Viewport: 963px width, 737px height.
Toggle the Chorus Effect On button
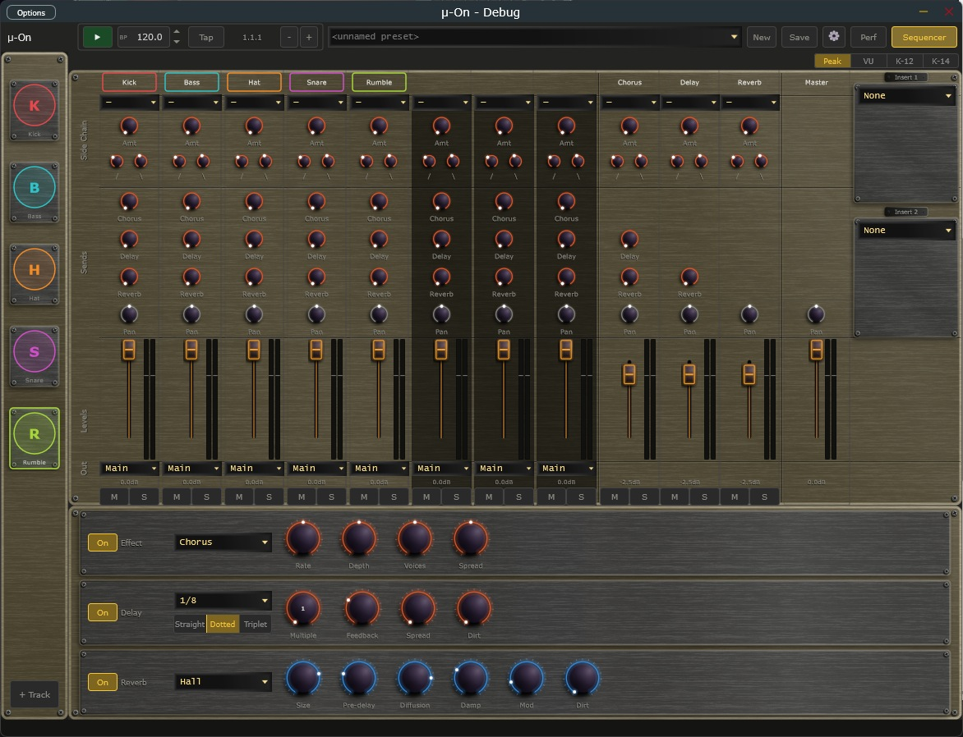pyautogui.click(x=103, y=542)
